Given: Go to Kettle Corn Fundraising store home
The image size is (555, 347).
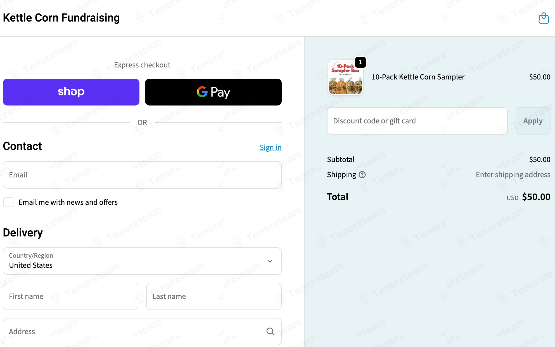Looking at the screenshot, I should (x=61, y=18).
